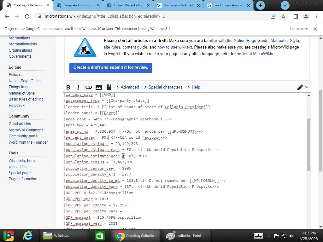The width and height of the screenshot is (323, 242).
Task: Open Basic rules of editing link
Action: [x=26, y=99]
